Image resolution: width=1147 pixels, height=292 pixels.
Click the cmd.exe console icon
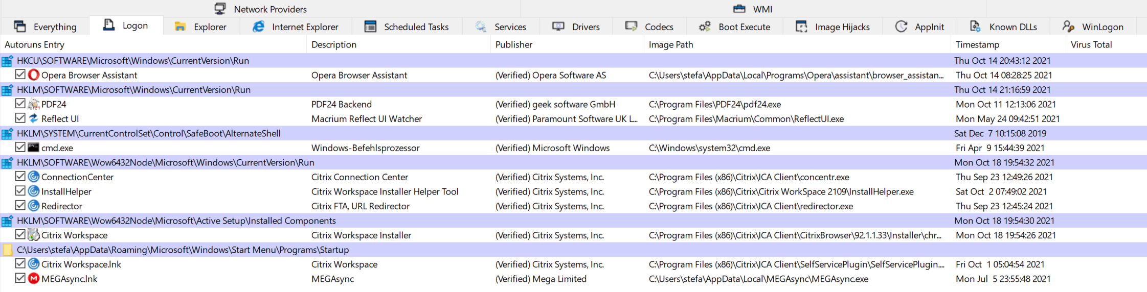34,148
